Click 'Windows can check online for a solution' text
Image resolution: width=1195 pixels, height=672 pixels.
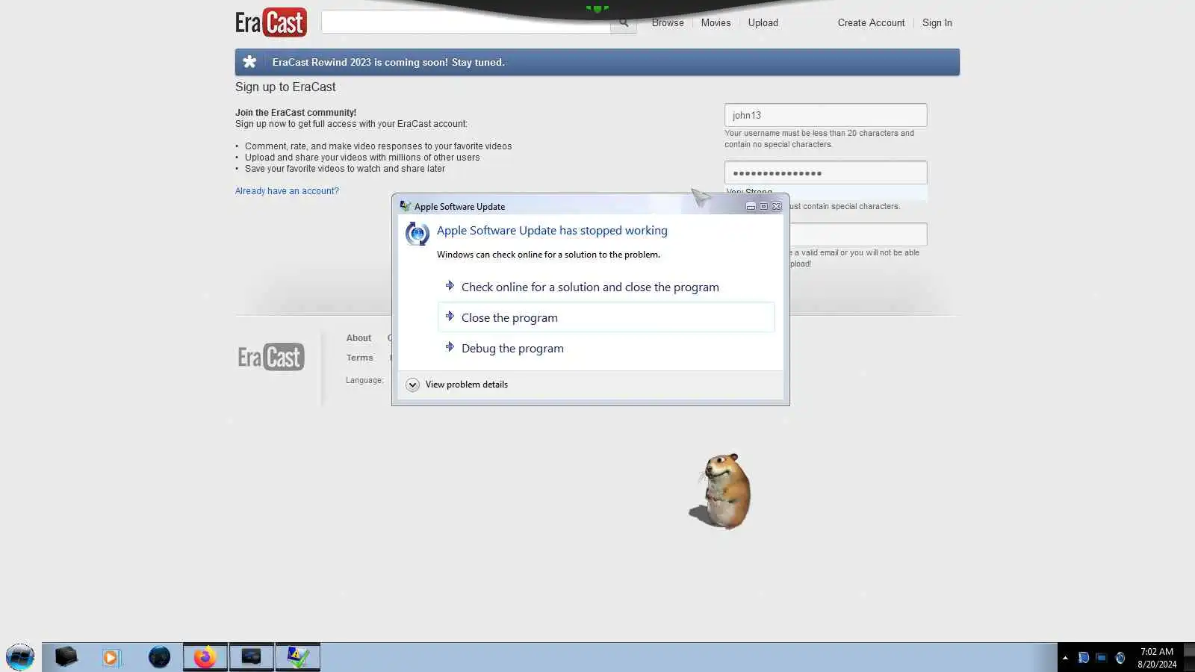(x=548, y=255)
